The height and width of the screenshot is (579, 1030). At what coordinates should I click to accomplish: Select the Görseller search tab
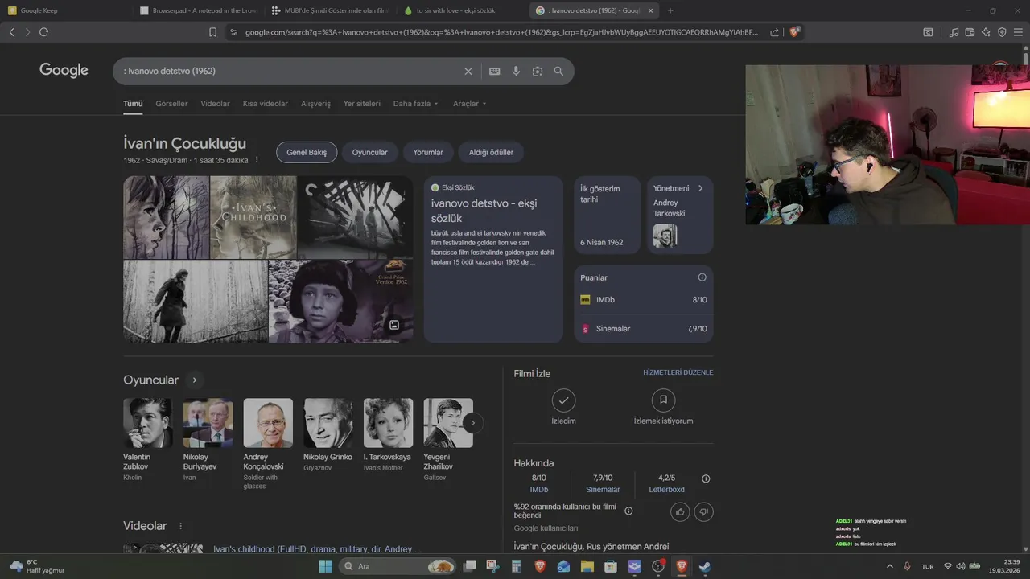click(171, 104)
